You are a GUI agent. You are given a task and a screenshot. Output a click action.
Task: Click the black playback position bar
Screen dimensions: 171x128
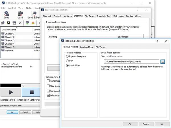[x=11, y=86]
